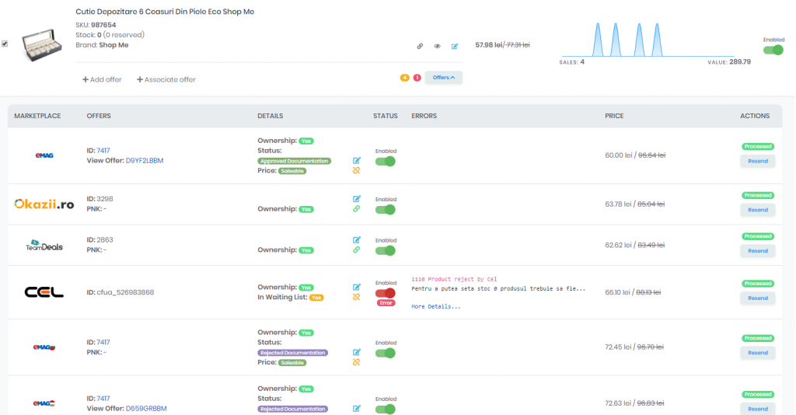Disable the Okazii.ro offer switch
796x415 pixels.
coord(386,210)
